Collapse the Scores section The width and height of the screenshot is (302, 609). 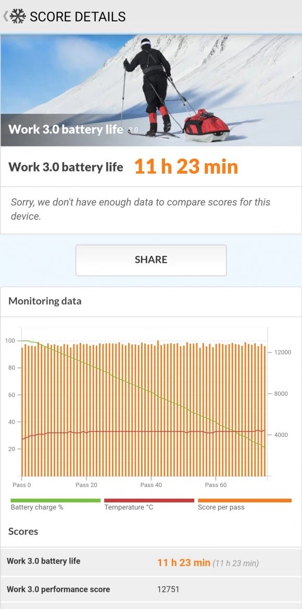[x=23, y=531]
